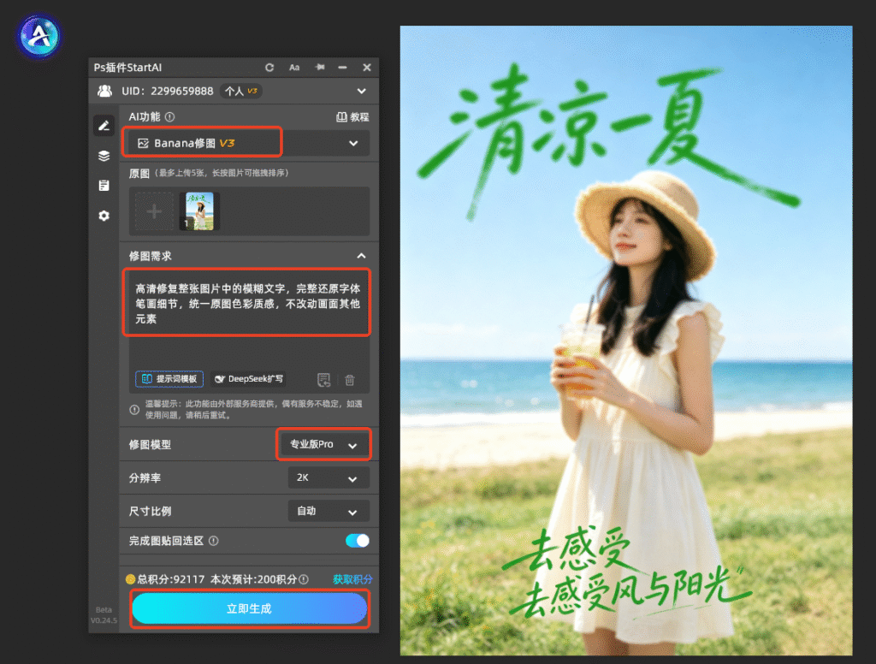The image size is (876, 664).
Task: Expand the UID account chevron
Action: pos(362,91)
